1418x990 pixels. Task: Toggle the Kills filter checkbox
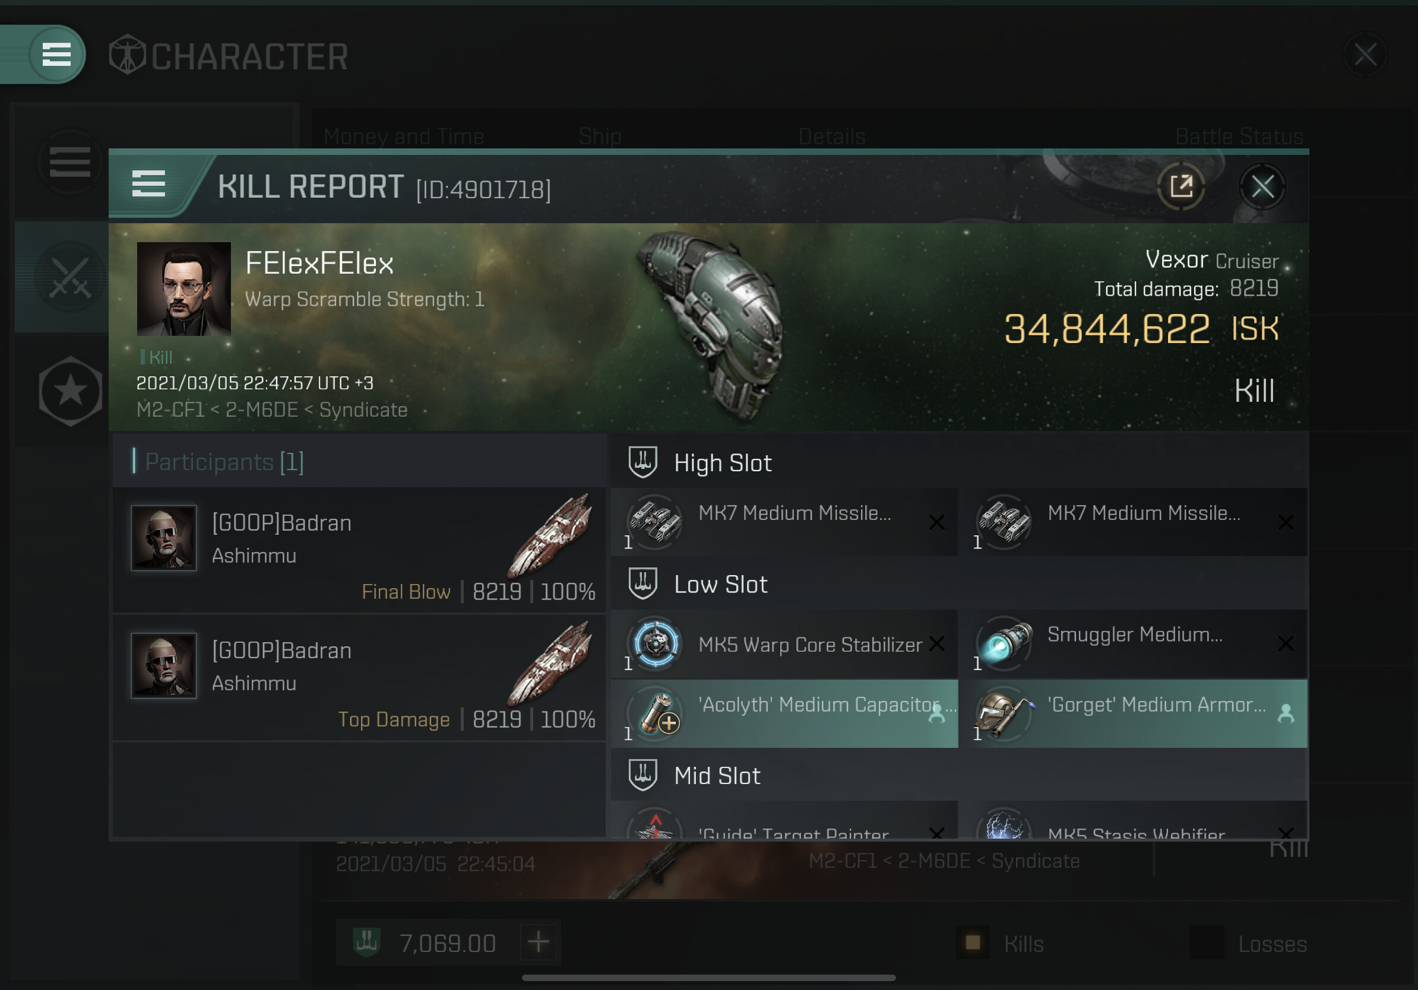[973, 943]
